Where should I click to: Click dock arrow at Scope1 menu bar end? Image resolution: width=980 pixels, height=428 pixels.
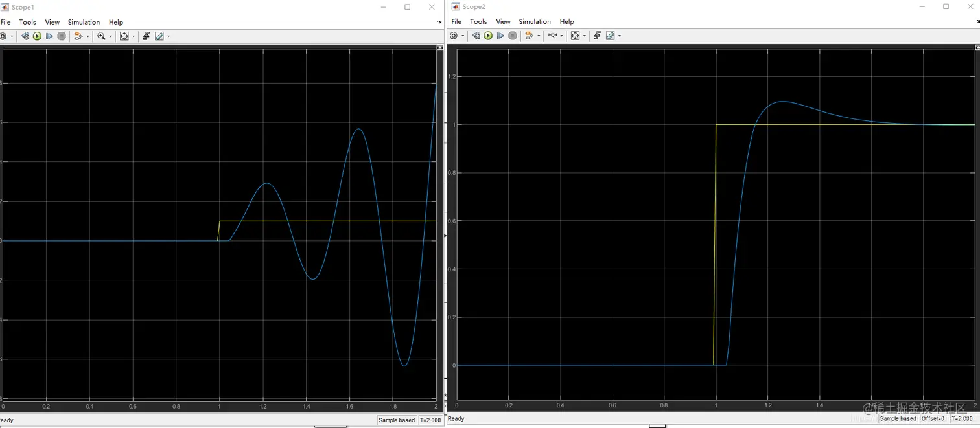pyautogui.click(x=439, y=22)
